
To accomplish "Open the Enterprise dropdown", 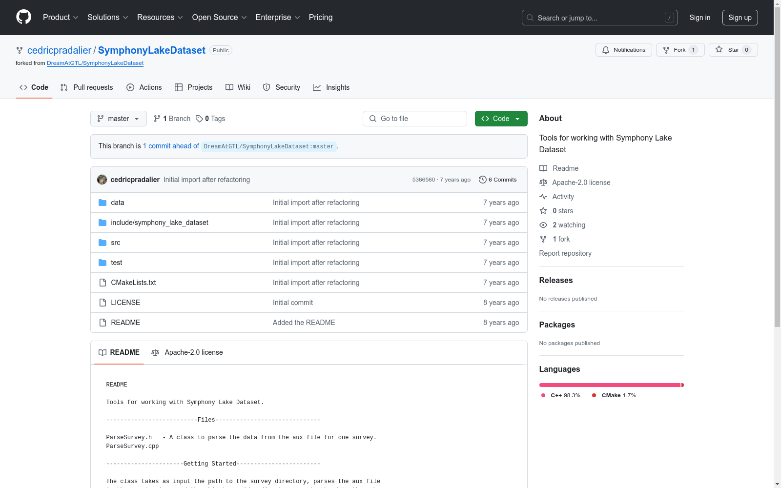I will click(x=278, y=17).
